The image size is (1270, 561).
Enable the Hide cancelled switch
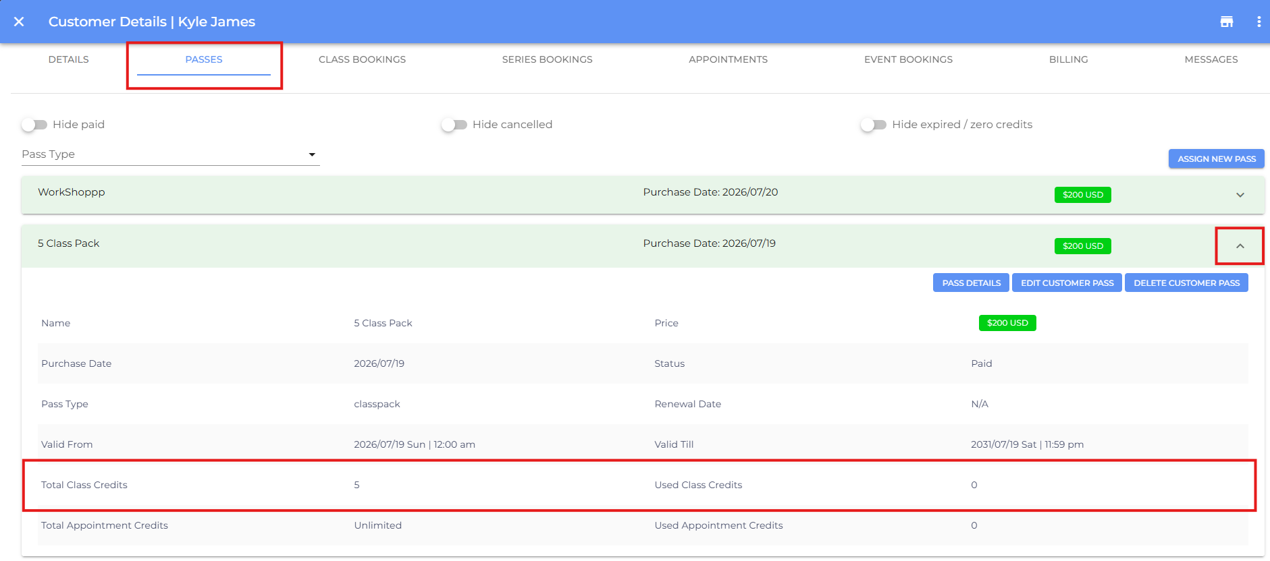click(x=454, y=125)
